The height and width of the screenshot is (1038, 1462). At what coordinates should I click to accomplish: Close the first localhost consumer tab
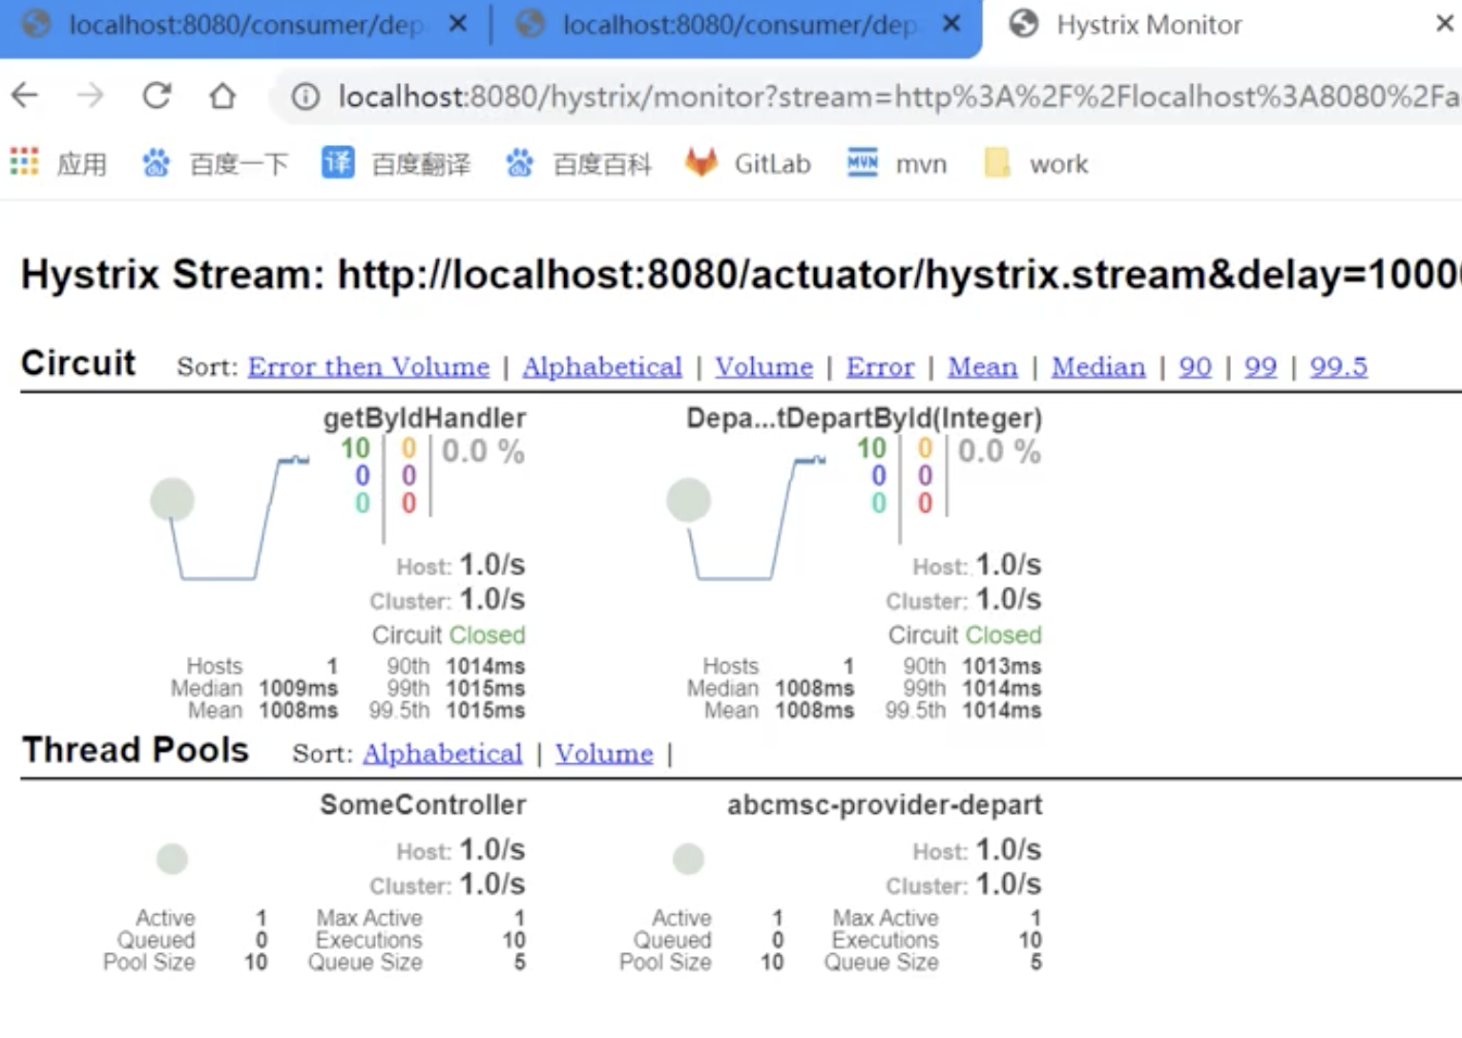click(458, 24)
